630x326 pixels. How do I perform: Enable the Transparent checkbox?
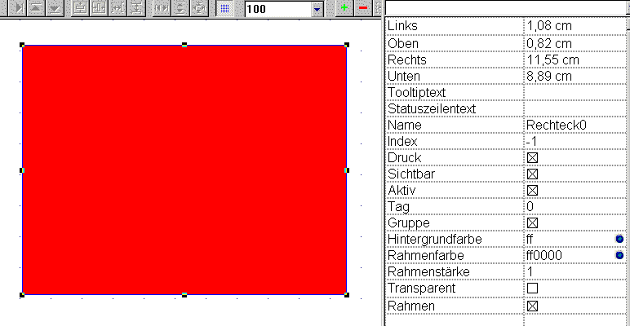532,288
